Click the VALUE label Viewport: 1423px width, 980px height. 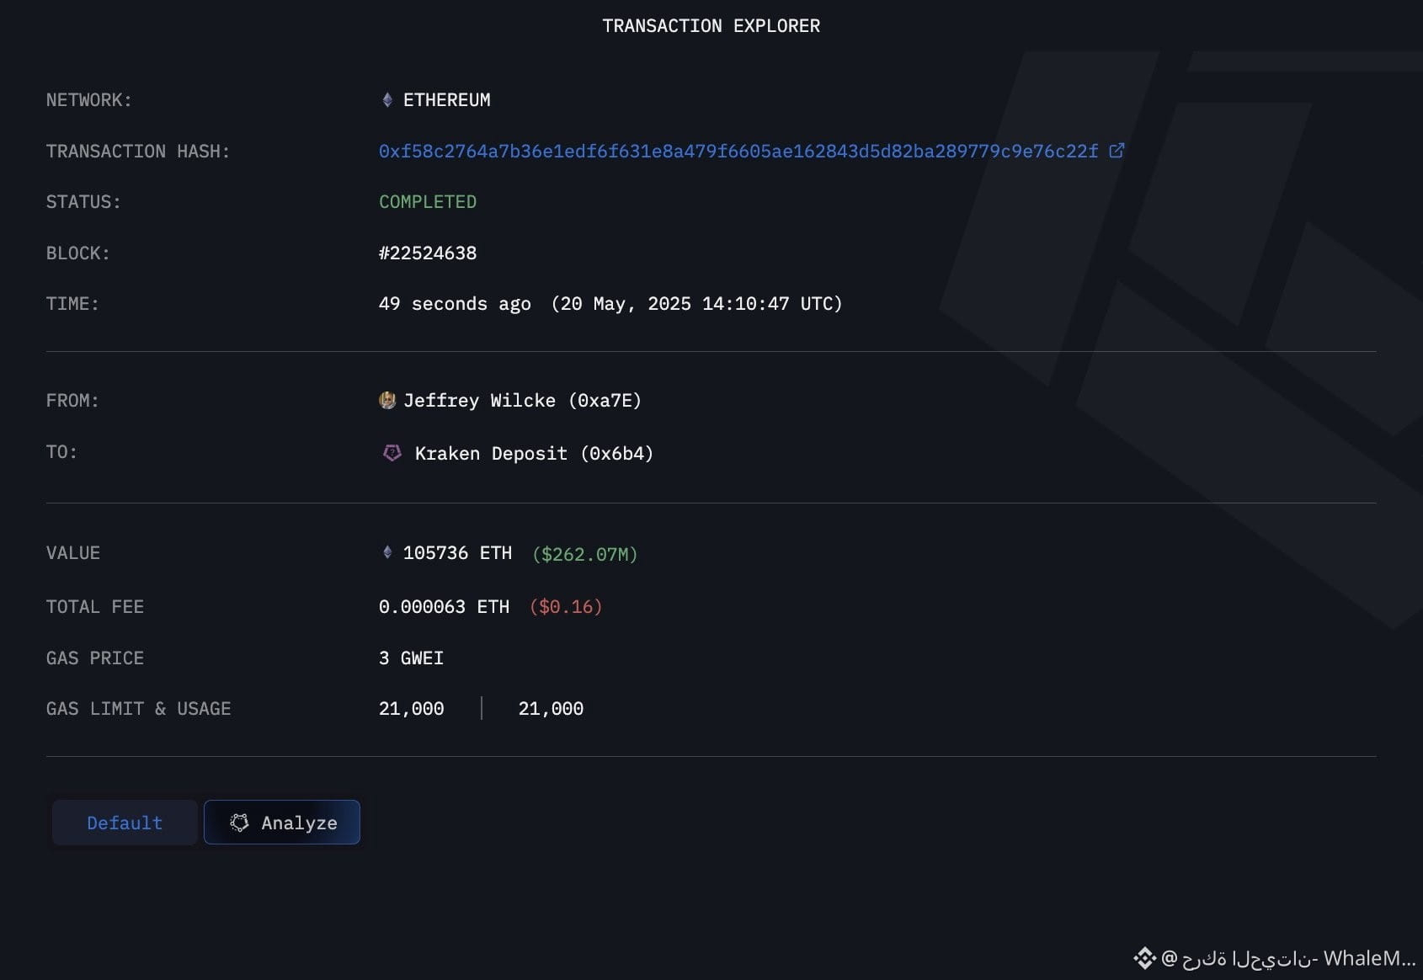73,553
